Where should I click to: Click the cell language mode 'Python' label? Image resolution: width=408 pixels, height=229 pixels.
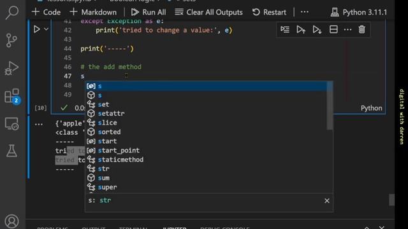pyautogui.click(x=371, y=108)
